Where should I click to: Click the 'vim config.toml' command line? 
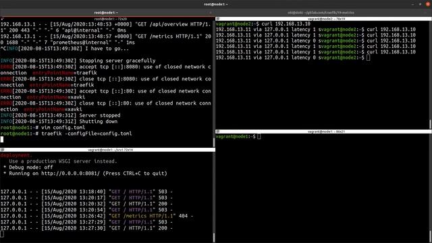click(x=43, y=128)
